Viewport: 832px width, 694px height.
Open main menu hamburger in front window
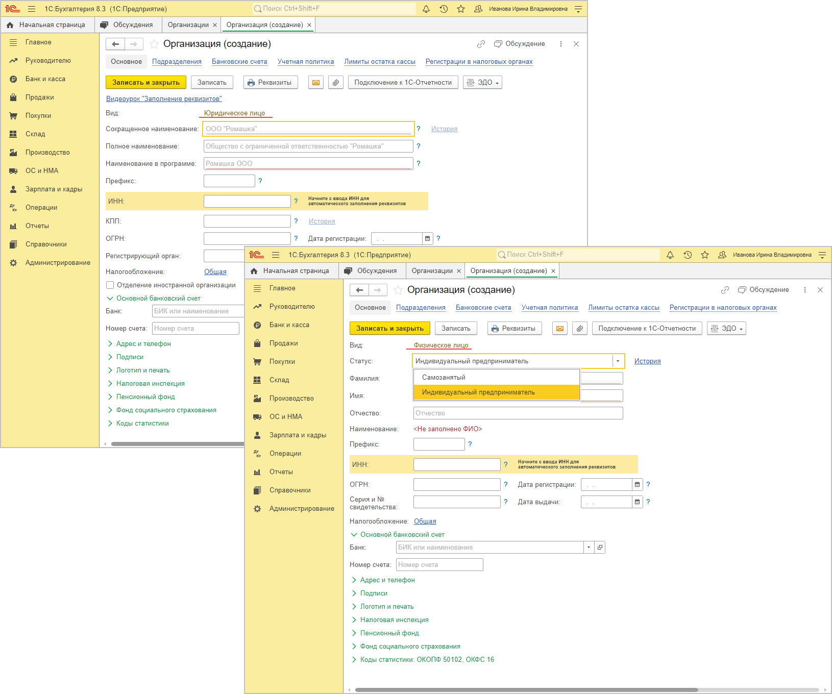[x=276, y=255]
